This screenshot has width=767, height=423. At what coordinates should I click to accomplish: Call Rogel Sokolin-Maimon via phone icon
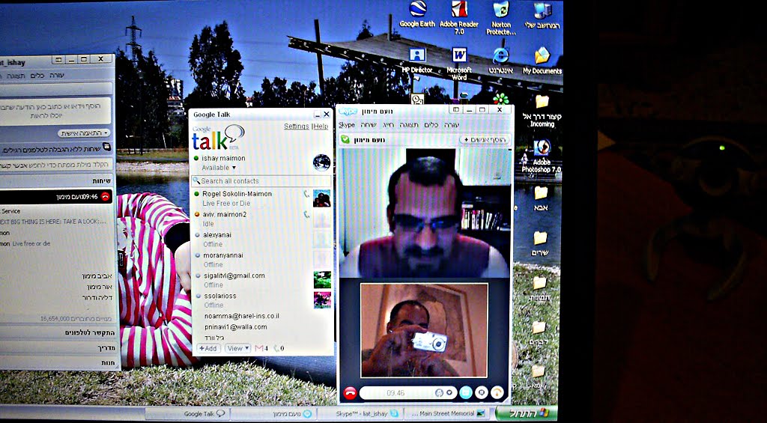[306, 194]
